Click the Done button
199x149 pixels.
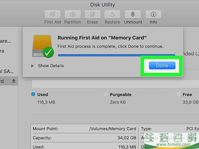[162, 65]
